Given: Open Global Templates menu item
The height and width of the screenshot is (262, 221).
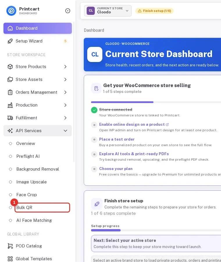Looking at the screenshot, I should tap(38, 259).
